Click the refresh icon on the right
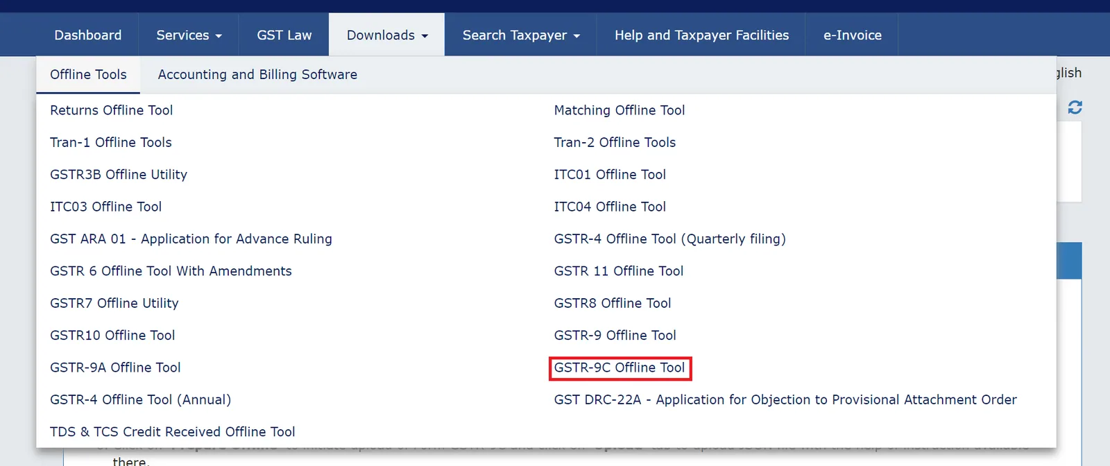This screenshot has height=466, width=1110. tap(1075, 107)
